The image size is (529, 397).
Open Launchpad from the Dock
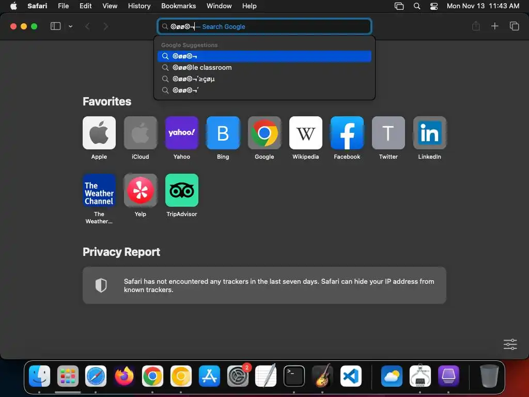68,376
